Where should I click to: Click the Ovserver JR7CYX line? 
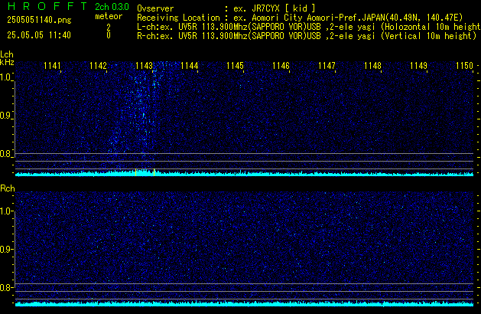click(226, 8)
